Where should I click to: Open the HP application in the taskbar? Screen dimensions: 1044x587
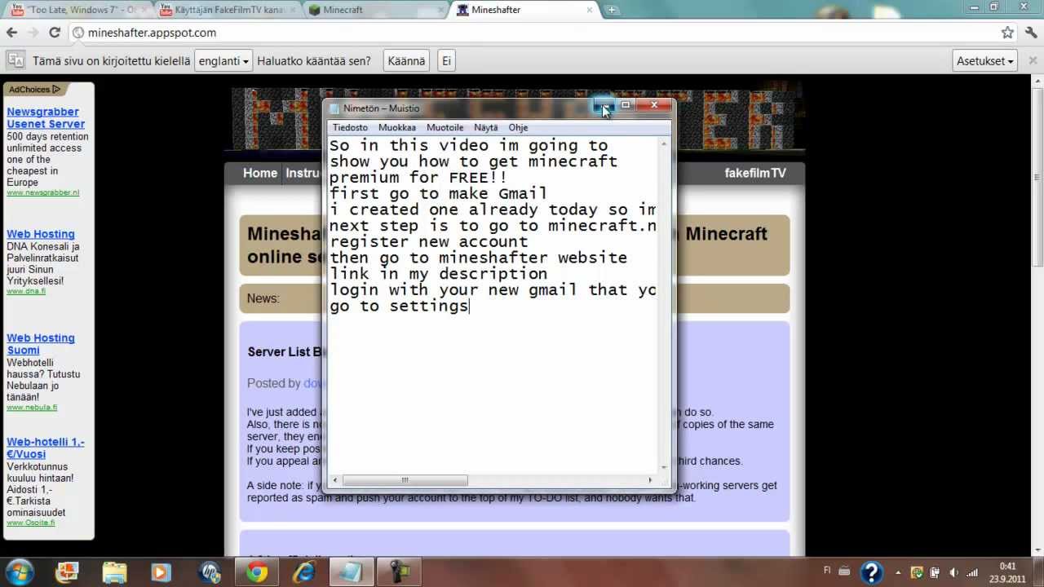[x=210, y=572]
